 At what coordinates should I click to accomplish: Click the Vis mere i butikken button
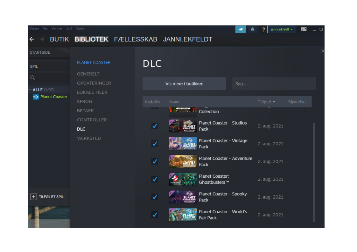[185, 84]
